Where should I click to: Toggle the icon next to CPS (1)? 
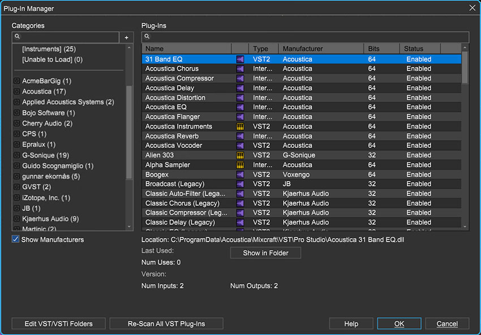tap(17, 134)
